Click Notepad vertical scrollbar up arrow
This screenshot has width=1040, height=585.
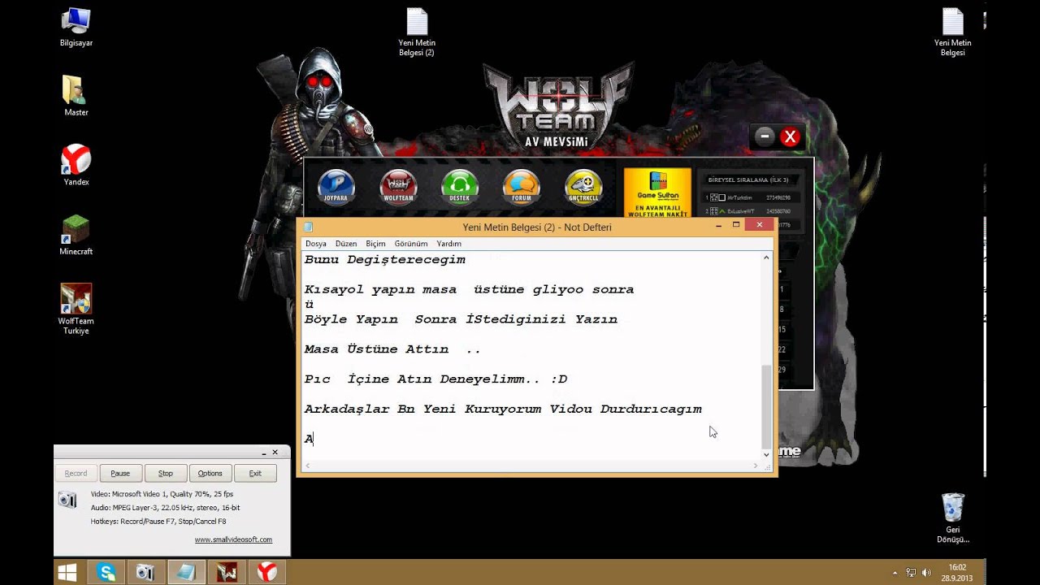tap(766, 258)
